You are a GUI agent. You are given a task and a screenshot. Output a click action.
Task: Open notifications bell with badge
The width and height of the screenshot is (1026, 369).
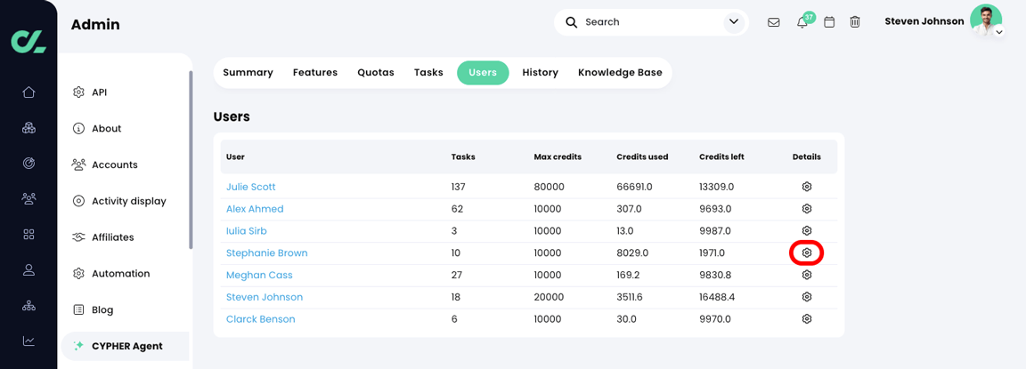802,22
